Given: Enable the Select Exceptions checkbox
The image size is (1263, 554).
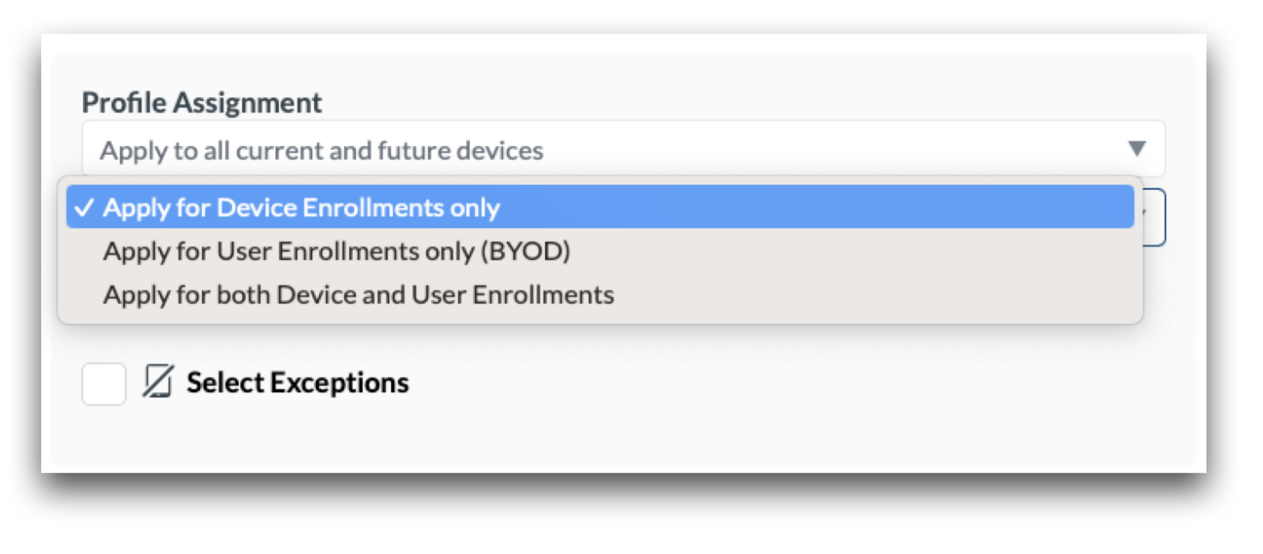Looking at the screenshot, I should point(104,383).
